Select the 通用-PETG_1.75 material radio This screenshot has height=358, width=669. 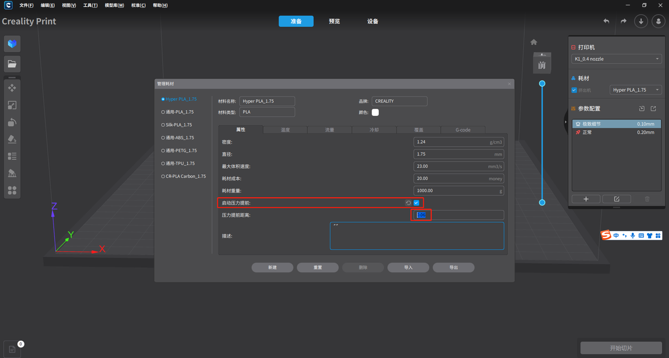163,150
